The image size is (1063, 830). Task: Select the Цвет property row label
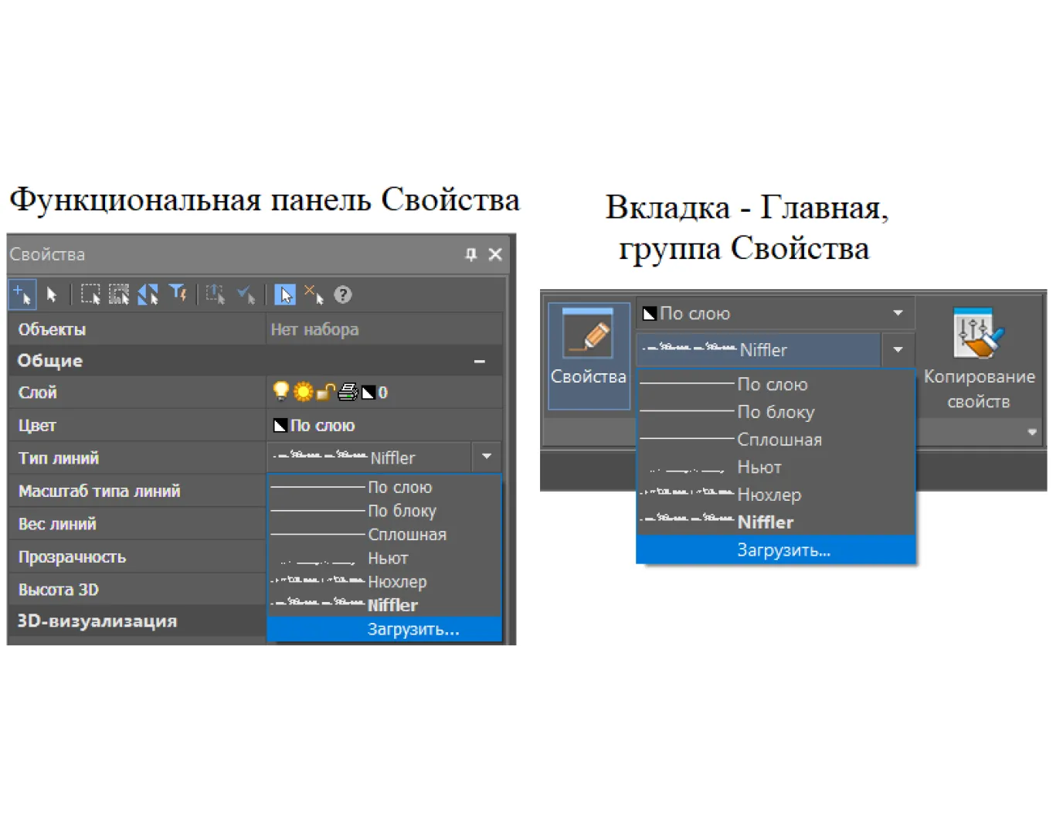click(x=37, y=426)
